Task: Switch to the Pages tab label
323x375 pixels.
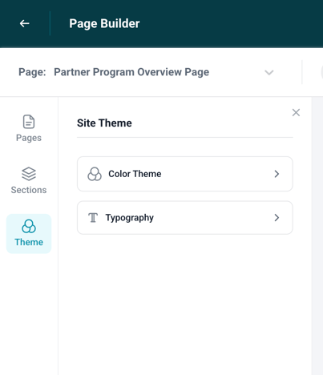Action: click(x=29, y=138)
